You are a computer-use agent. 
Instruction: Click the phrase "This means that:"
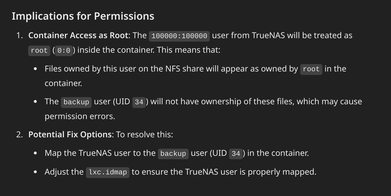[x=189, y=50]
